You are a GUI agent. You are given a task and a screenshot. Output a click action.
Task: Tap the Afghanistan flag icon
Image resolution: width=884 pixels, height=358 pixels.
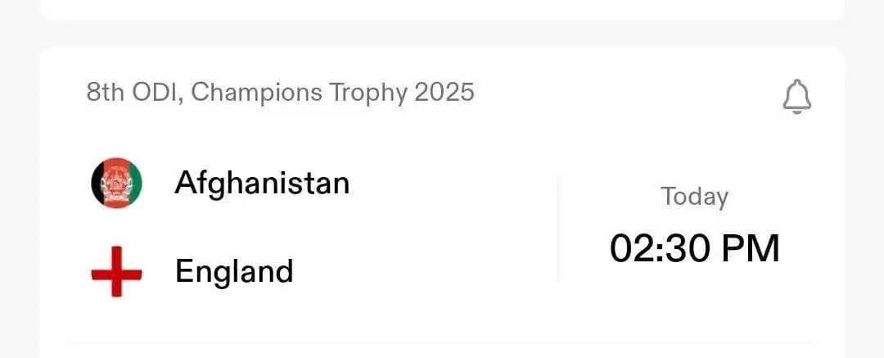coord(117,183)
